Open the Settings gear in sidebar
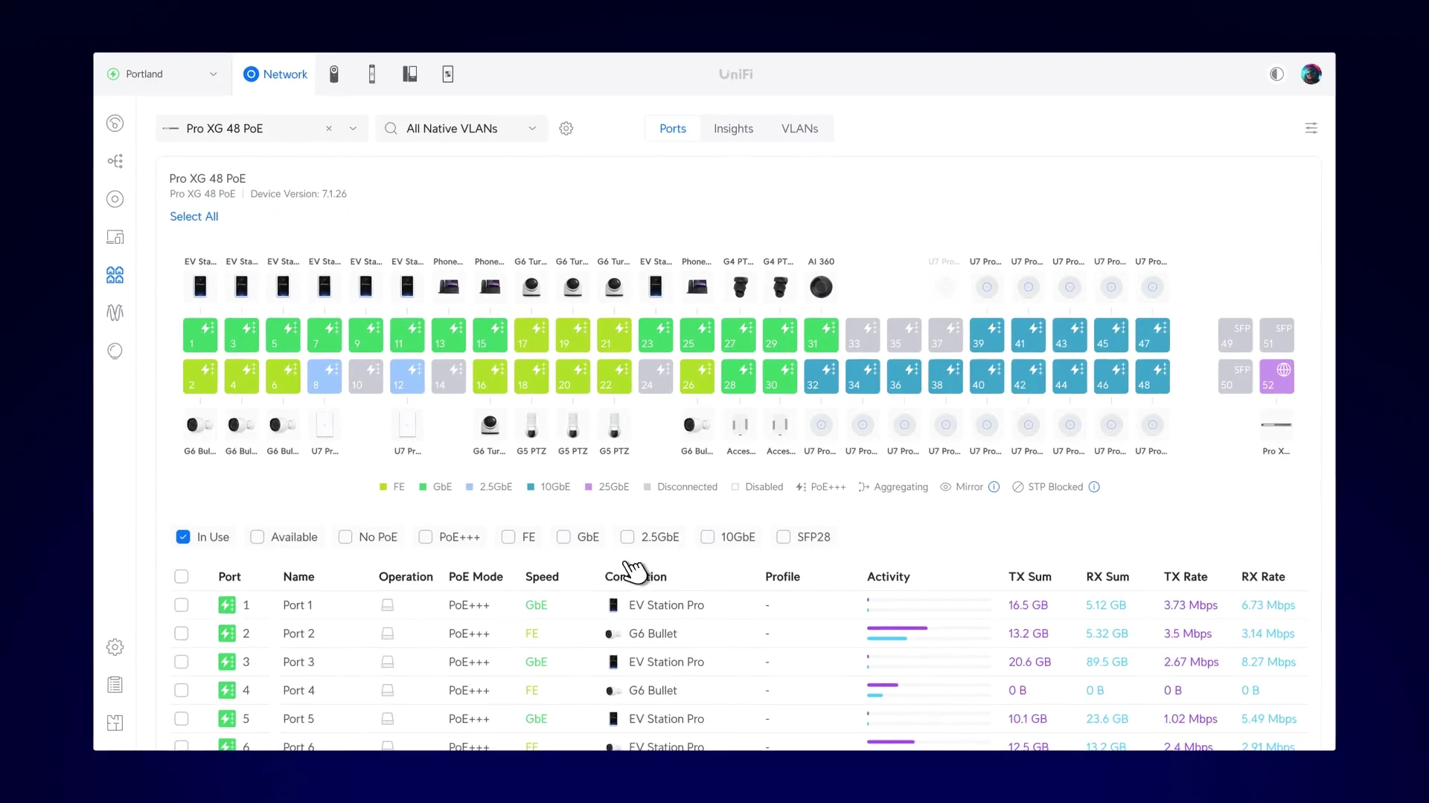Screen dimensions: 1429x803 (115, 647)
